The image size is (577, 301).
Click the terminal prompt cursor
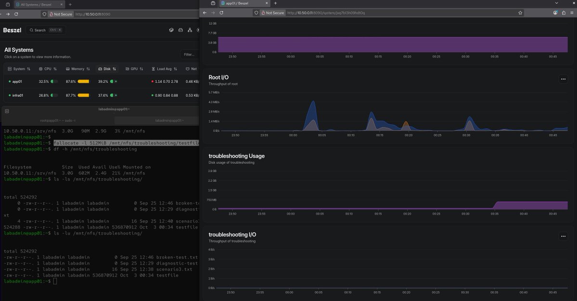[55, 281]
